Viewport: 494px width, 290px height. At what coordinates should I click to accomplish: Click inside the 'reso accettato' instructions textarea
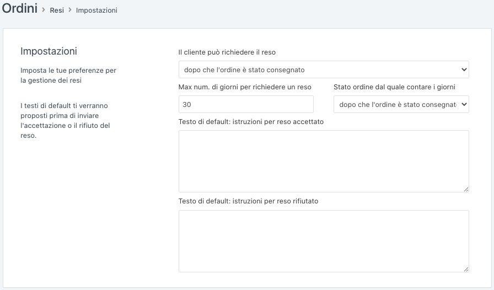pos(323,161)
